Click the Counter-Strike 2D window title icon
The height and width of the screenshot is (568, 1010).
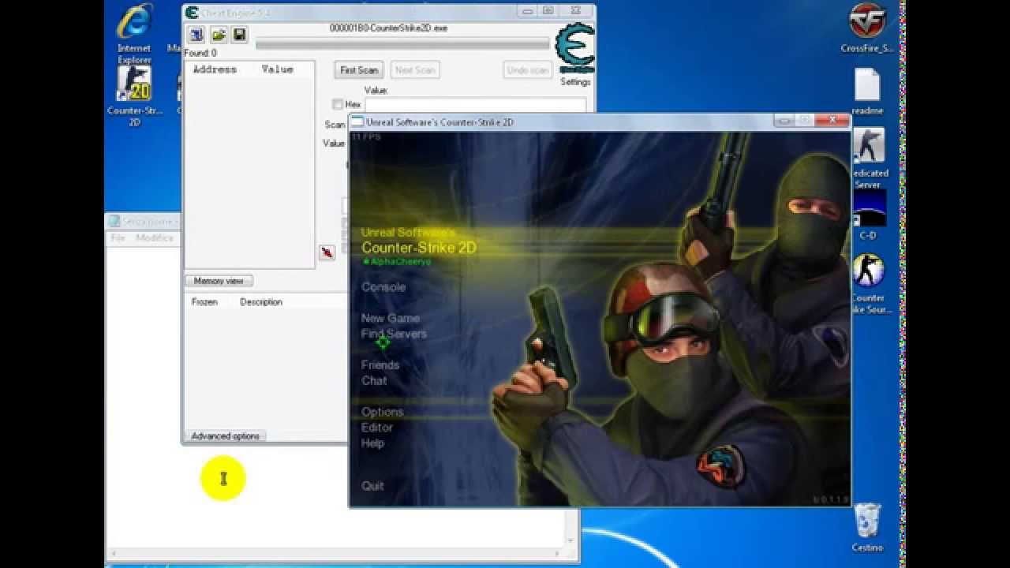(357, 121)
